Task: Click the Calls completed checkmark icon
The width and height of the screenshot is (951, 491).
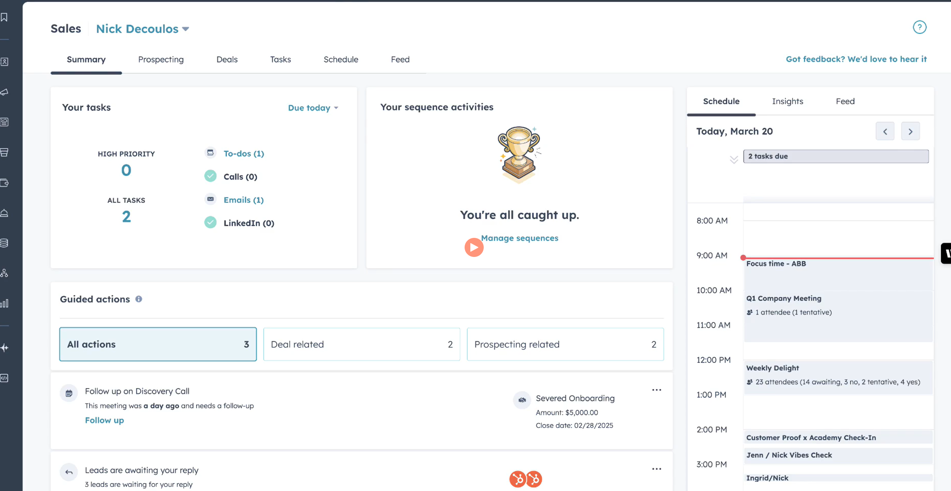Action: pyautogui.click(x=210, y=176)
